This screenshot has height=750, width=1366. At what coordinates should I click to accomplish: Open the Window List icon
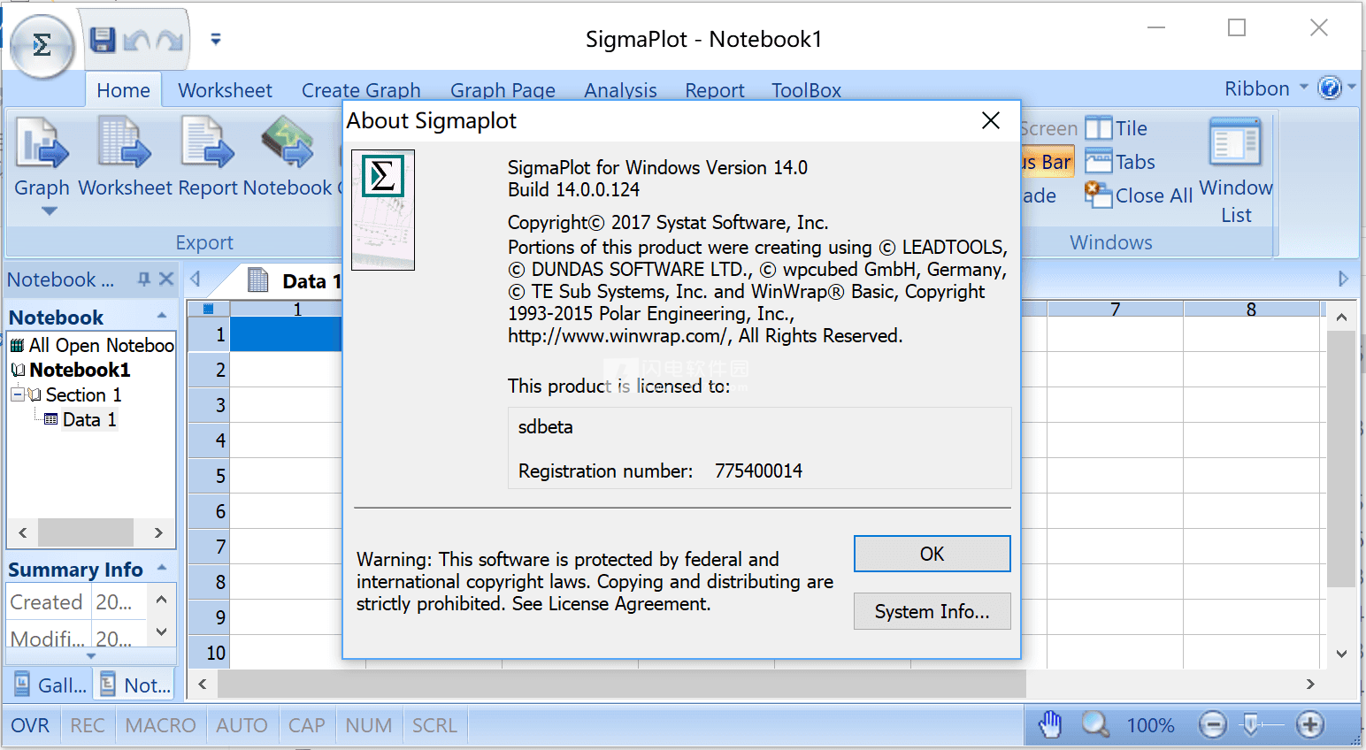coord(1235,145)
